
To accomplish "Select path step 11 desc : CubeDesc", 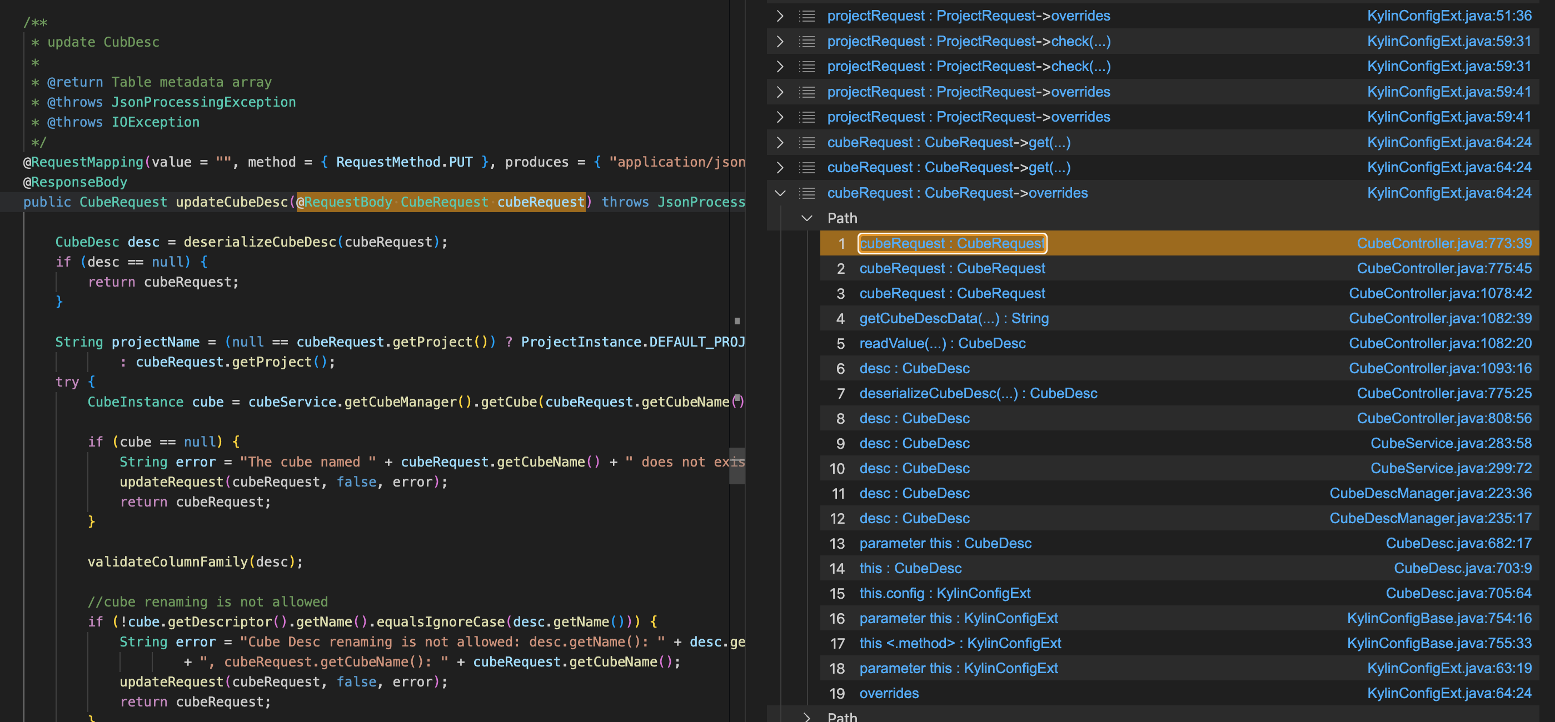I will pos(915,493).
